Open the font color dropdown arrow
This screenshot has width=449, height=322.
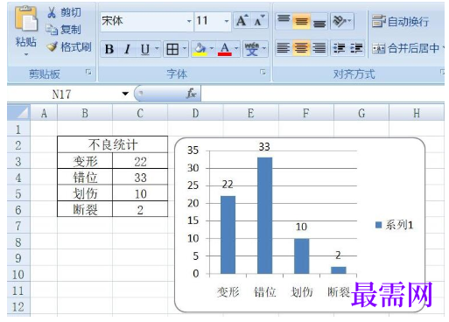[x=236, y=48]
